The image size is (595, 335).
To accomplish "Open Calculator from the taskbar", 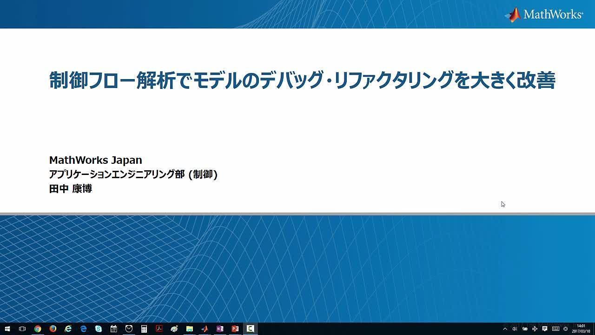I will pos(144,328).
